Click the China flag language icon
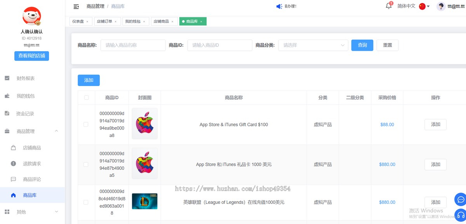 (x=422, y=6)
